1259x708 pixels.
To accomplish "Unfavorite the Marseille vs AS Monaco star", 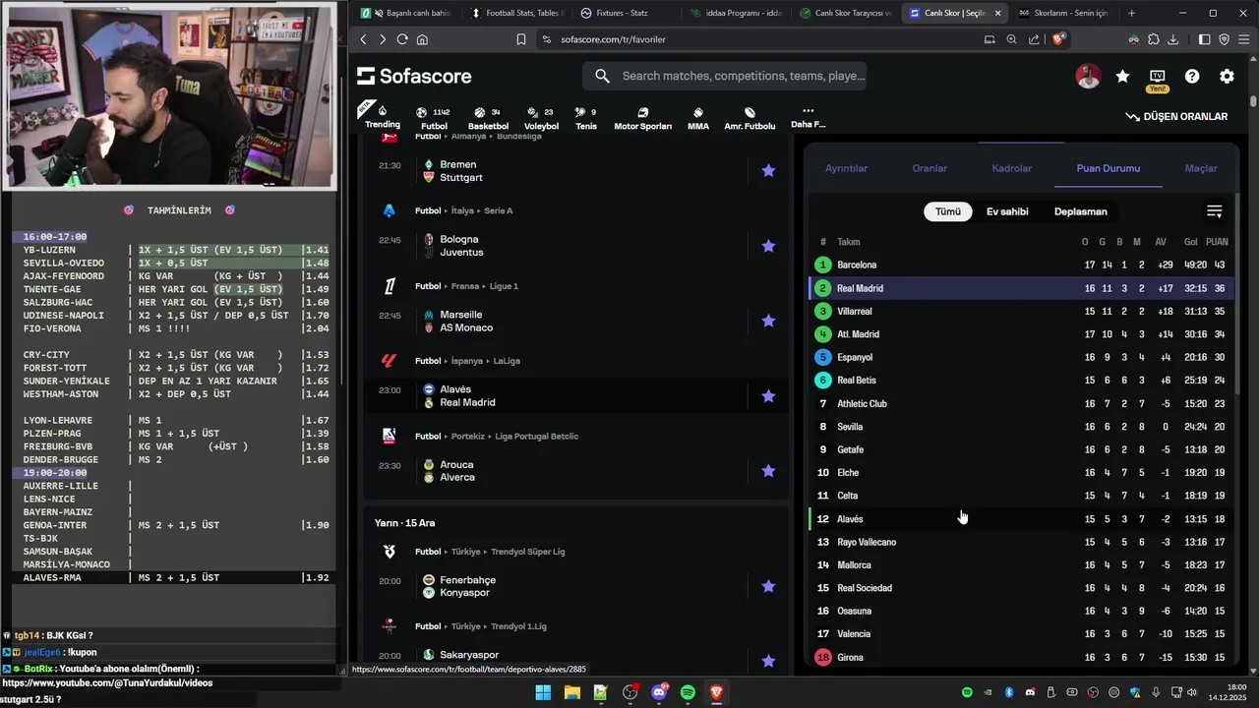I will (x=768, y=321).
